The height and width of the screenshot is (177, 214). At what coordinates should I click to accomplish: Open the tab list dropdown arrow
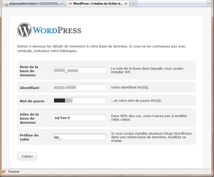click(209, 4)
